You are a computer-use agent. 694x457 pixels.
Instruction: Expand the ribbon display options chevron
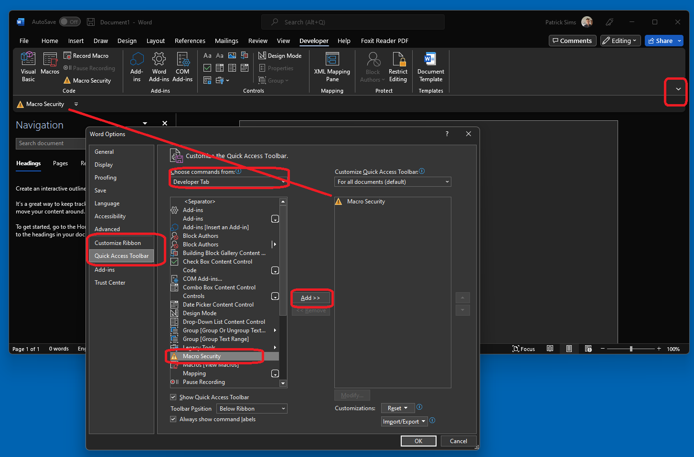678,89
